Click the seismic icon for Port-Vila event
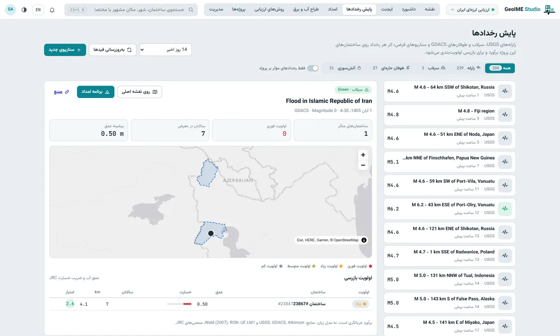This screenshot has width=560, height=336. [x=505, y=185]
